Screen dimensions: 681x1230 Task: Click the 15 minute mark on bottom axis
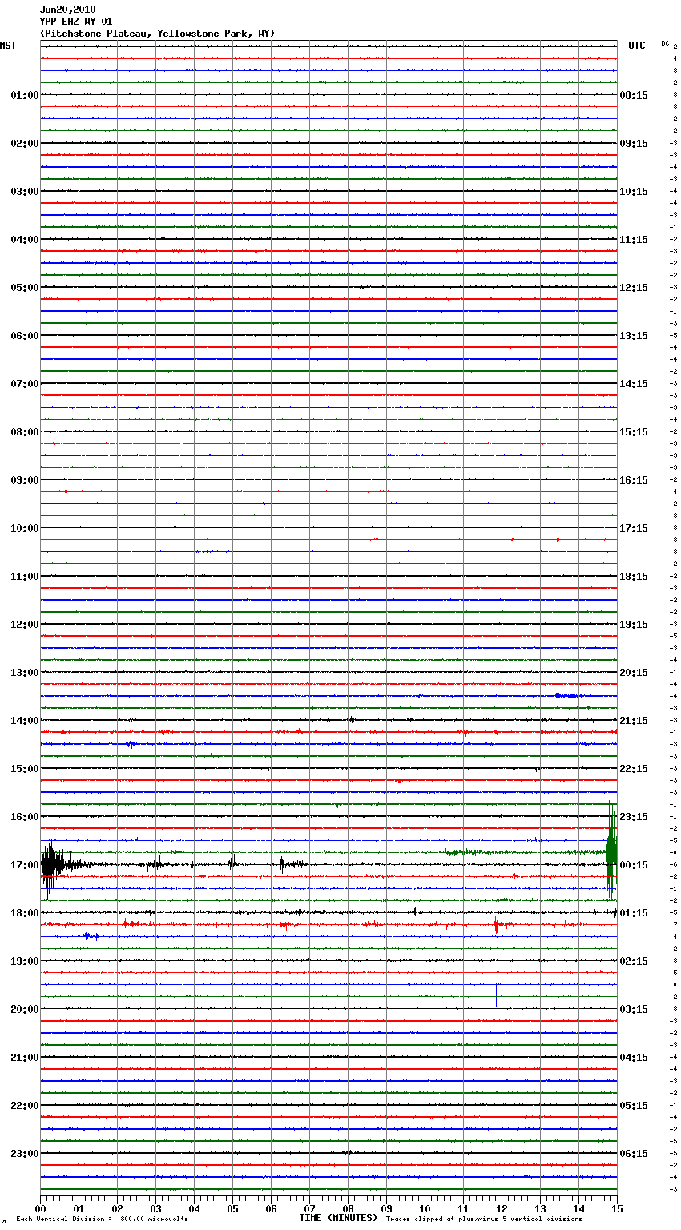(x=616, y=1208)
